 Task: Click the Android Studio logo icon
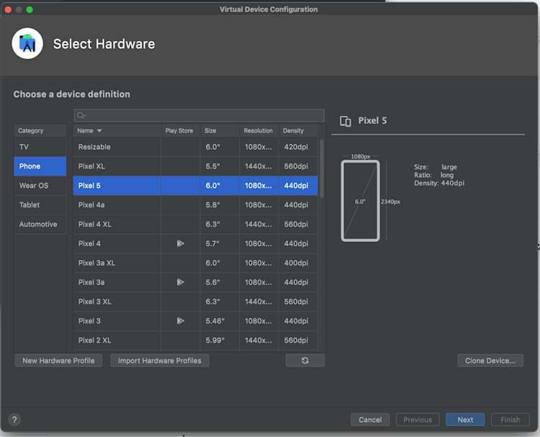[27, 43]
